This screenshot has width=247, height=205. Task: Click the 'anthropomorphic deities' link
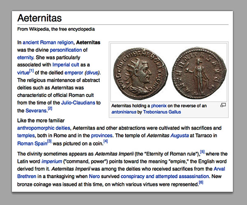44,128
